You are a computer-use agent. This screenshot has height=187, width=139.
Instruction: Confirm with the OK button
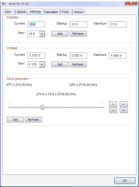point(125,181)
